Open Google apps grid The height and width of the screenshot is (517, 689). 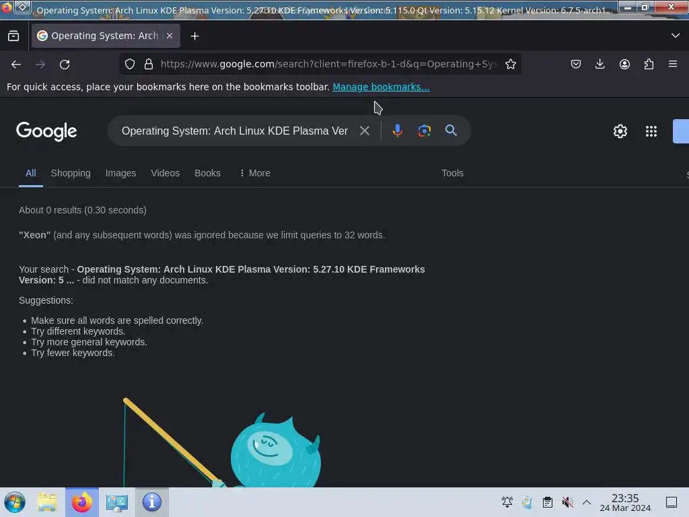tap(651, 131)
